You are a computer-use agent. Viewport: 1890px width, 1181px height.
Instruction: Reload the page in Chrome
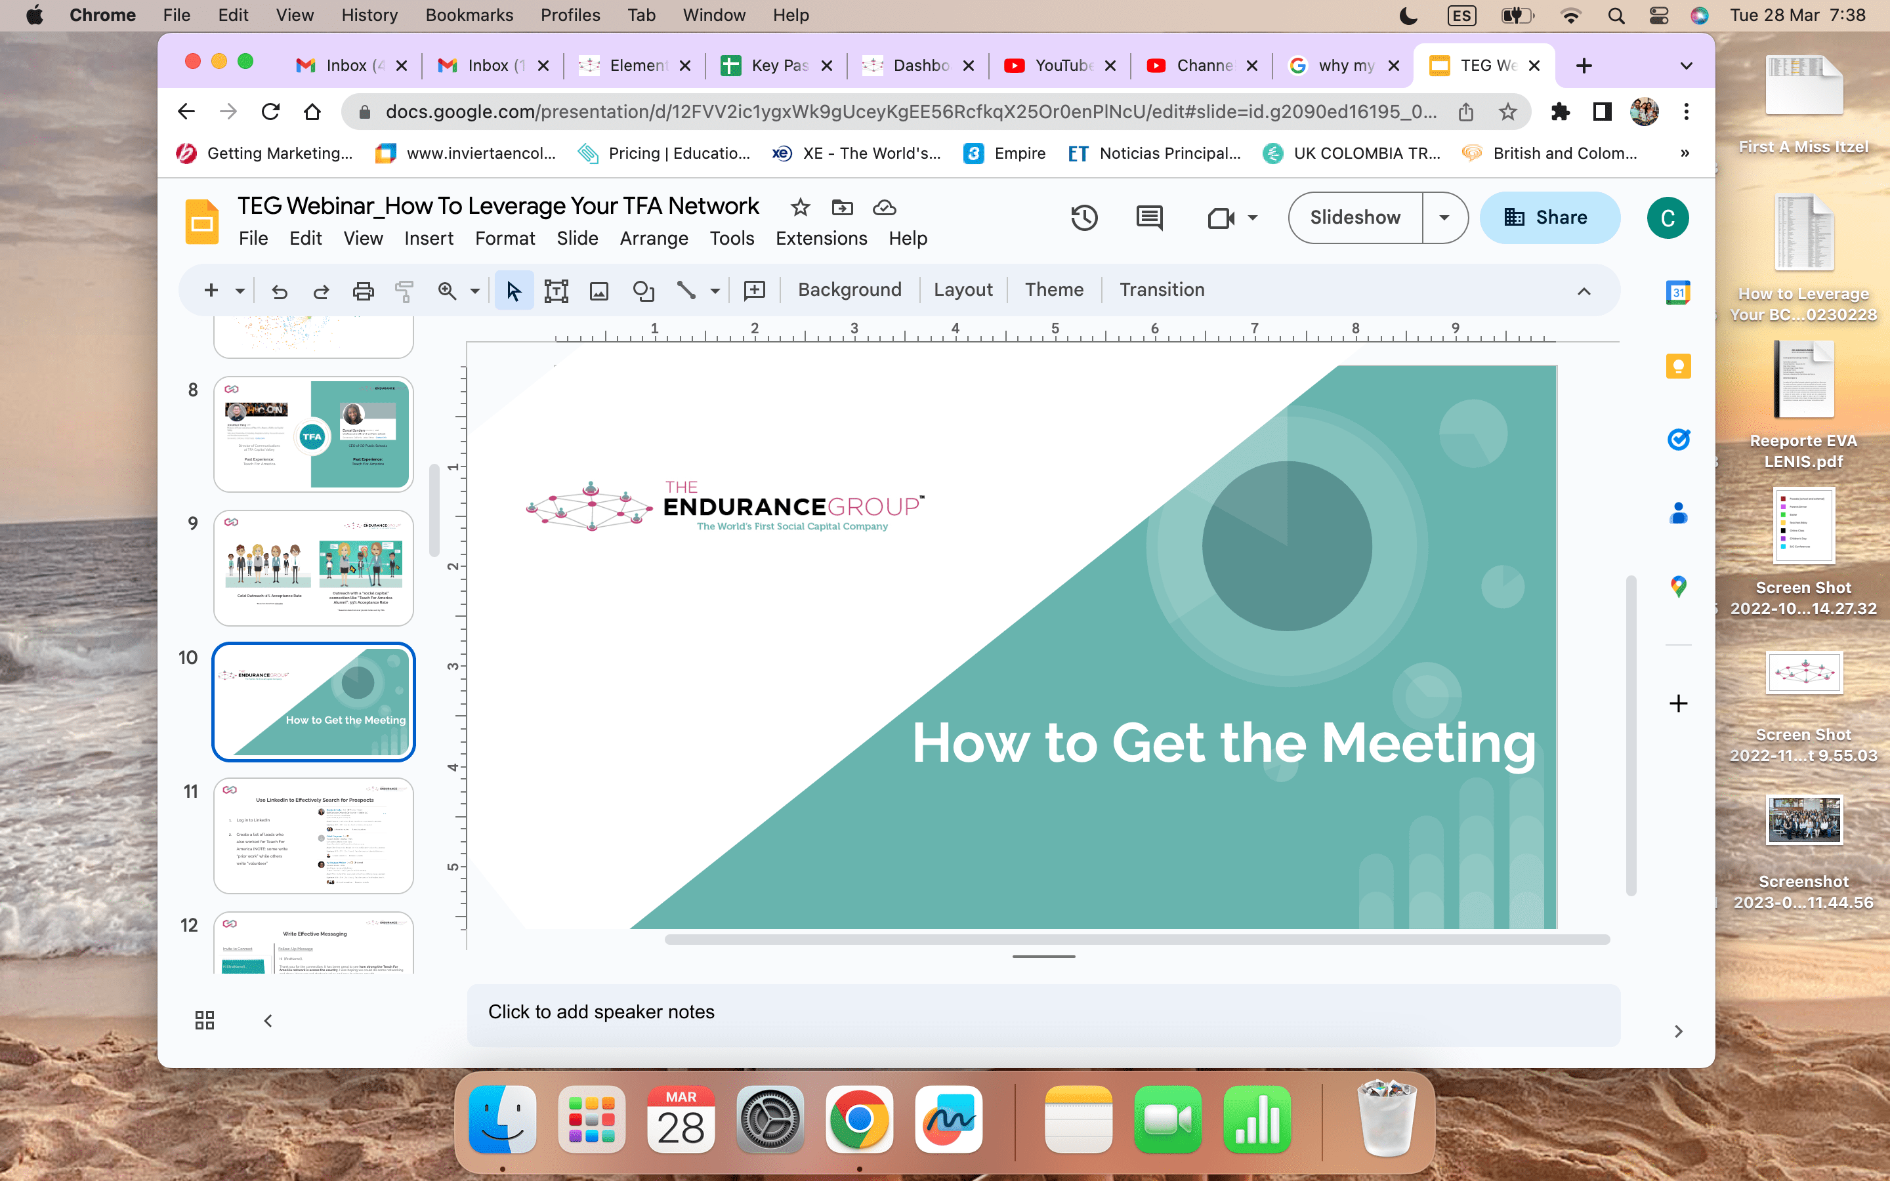pos(270,112)
